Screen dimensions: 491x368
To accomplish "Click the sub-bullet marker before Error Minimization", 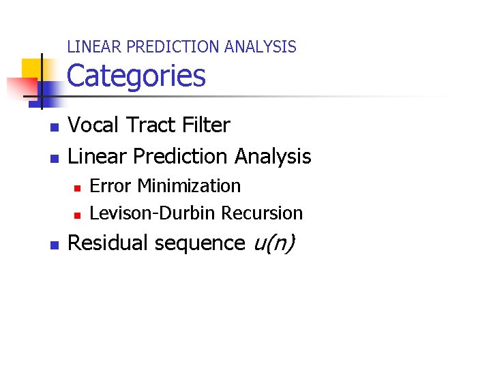I will point(77,187).
